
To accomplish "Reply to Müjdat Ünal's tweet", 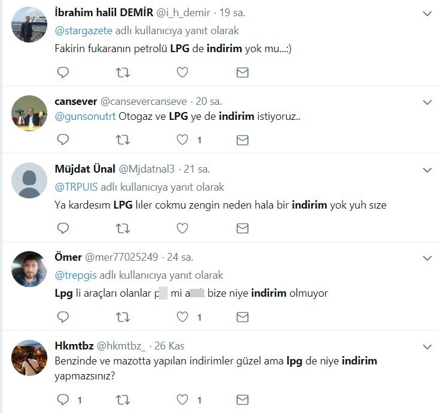I will click(x=63, y=228).
